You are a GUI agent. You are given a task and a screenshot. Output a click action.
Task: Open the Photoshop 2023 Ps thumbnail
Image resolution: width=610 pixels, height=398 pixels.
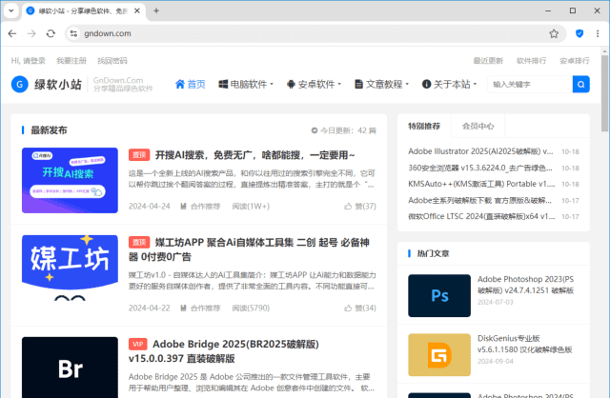(x=439, y=296)
